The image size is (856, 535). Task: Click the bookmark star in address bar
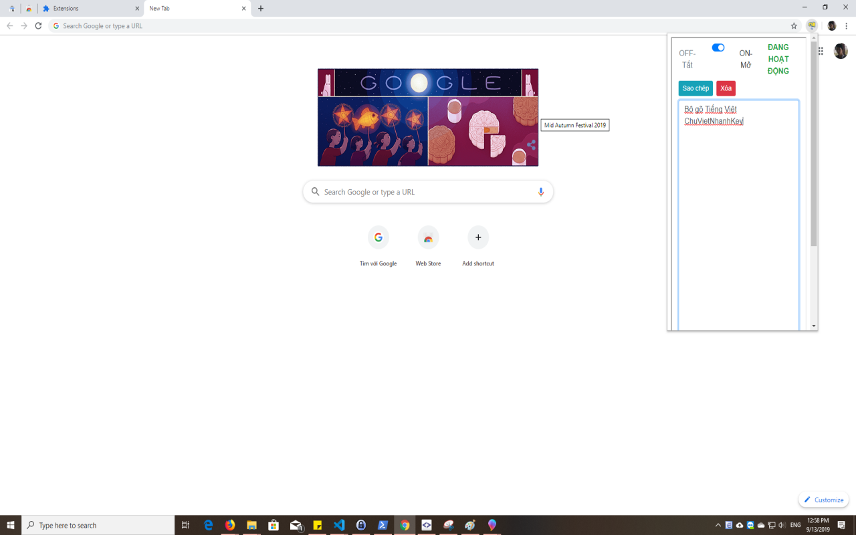794,26
